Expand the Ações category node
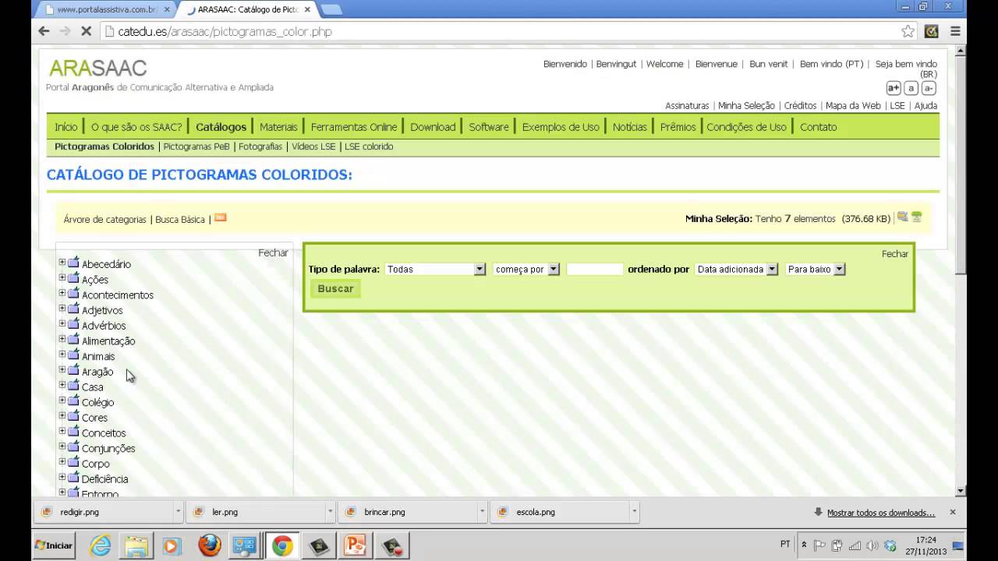Screen dimensions: 998x561 (x=62, y=277)
